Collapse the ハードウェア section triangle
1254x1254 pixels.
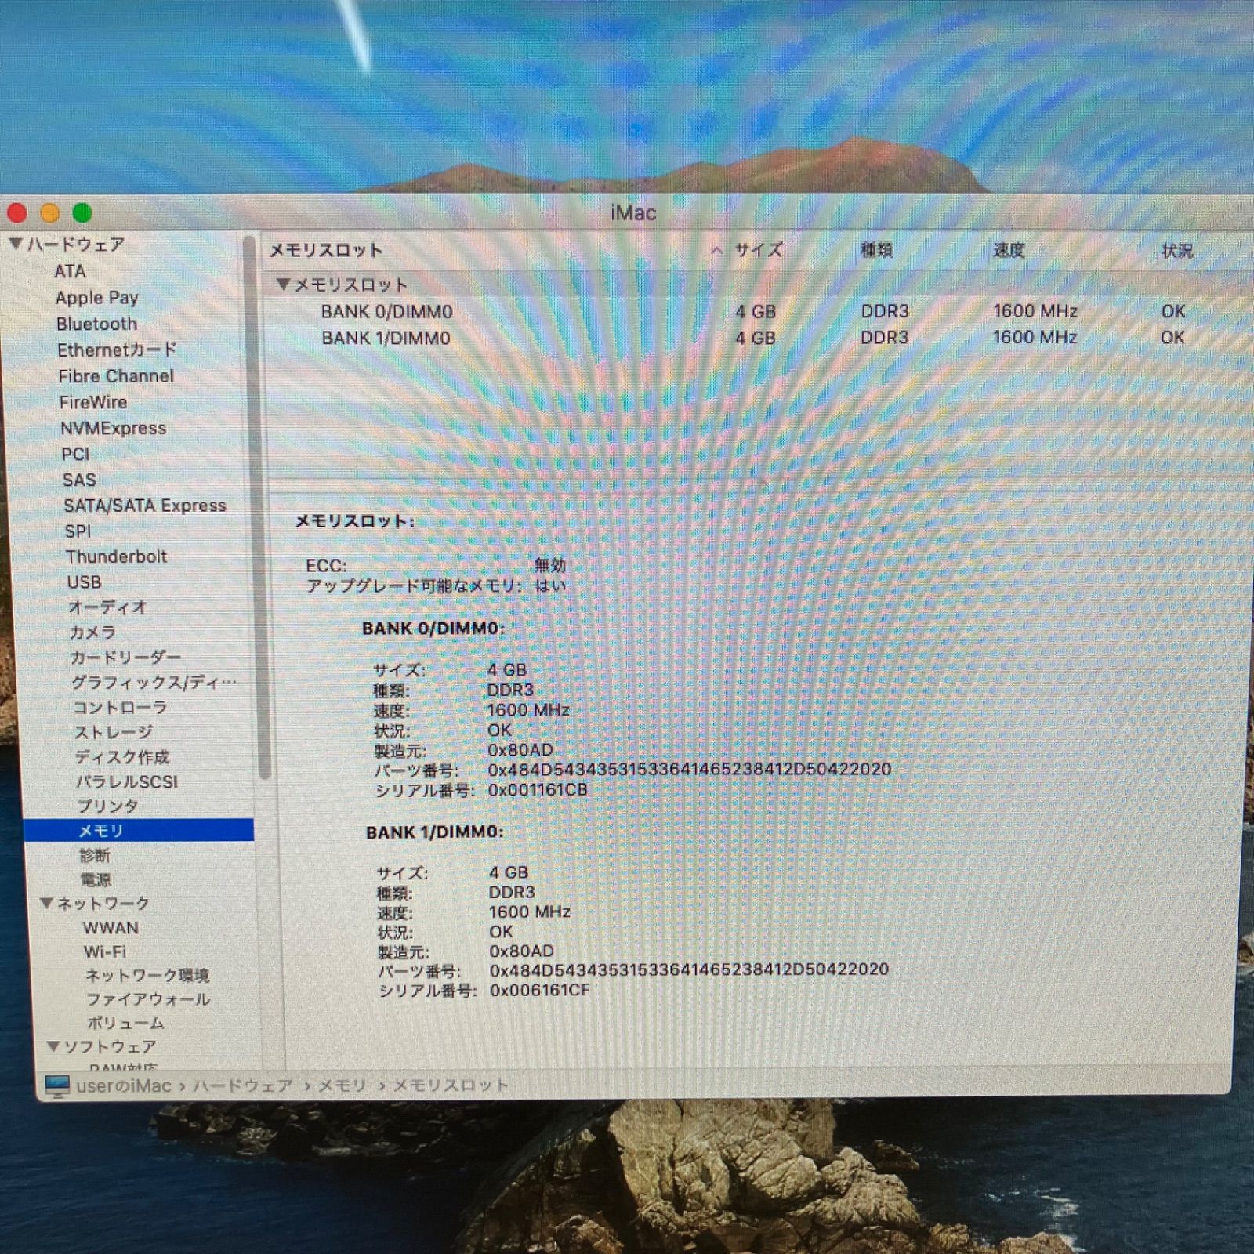pyautogui.click(x=16, y=244)
